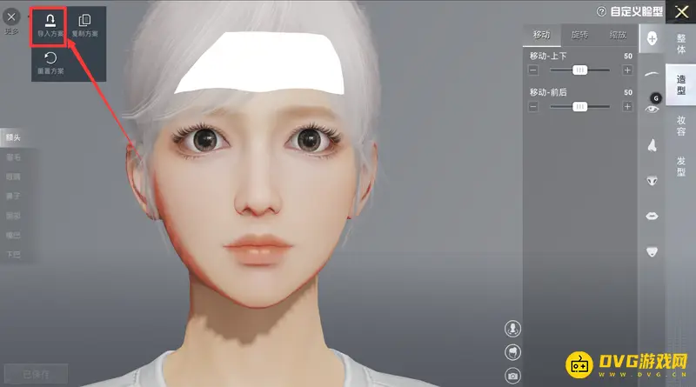Click the 导入方案 import scheme icon
This screenshot has width=696, height=387.
[50, 25]
